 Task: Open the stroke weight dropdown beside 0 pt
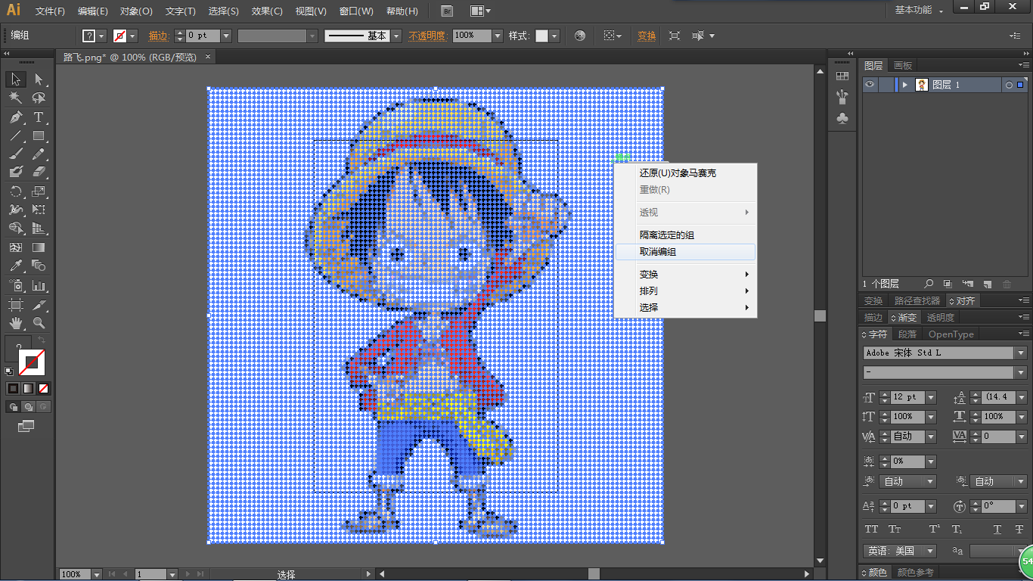click(227, 36)
